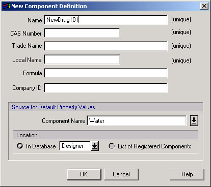Click the New Component Definition title text
This screenshot has width=211, height=187.
click(x=49, y=6)
